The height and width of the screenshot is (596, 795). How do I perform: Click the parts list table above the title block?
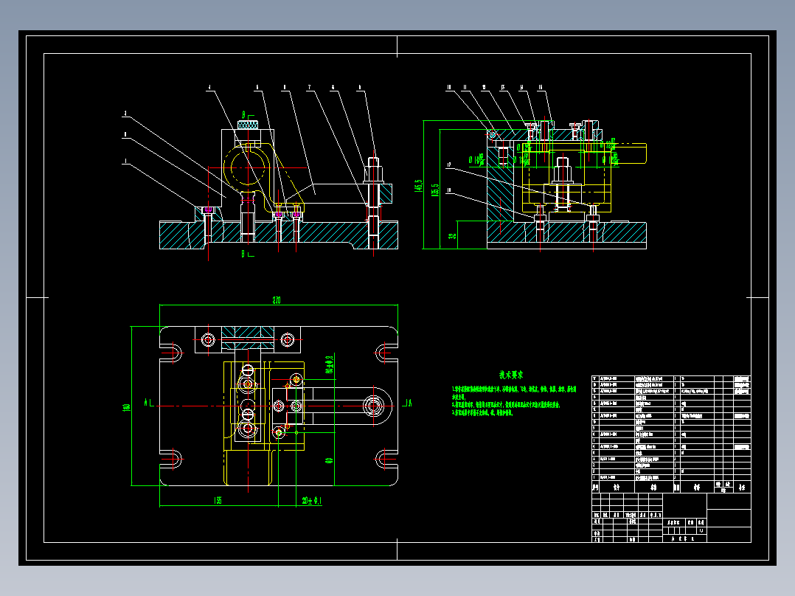[671, 434]
